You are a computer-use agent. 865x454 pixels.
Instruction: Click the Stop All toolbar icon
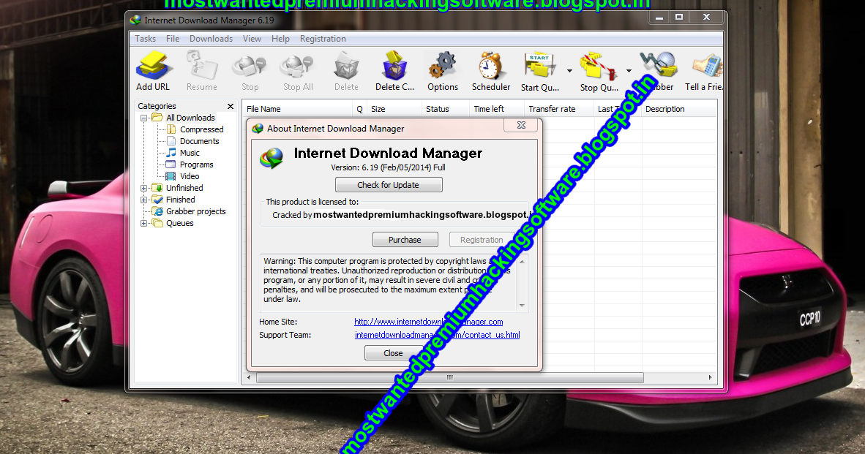pos(297,67)
